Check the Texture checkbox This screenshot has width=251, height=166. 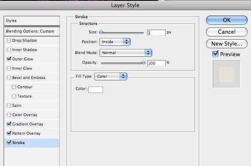coord(14,96)
